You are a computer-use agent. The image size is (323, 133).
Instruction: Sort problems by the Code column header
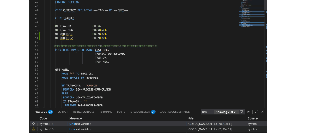(x=43, y=118)
